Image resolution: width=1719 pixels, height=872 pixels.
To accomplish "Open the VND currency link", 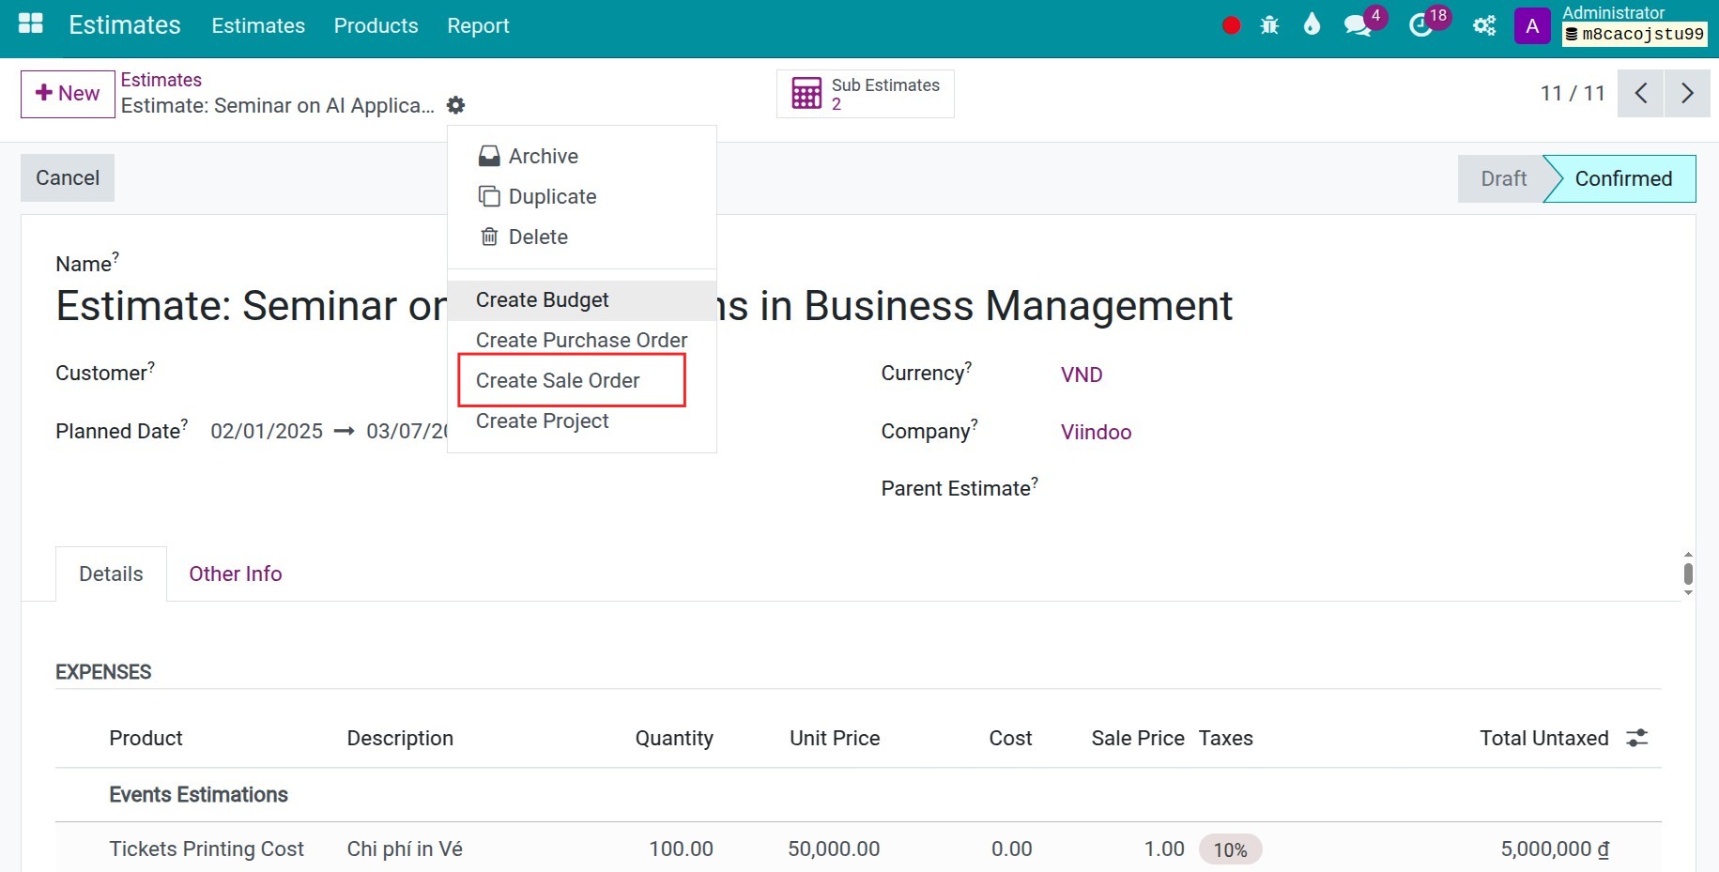I will tap(1082, 375).
